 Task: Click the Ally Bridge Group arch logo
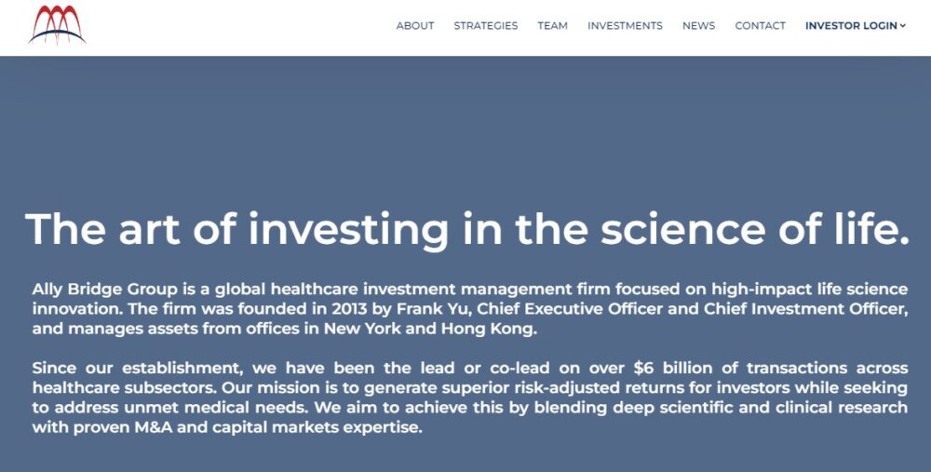pos(57,24)
